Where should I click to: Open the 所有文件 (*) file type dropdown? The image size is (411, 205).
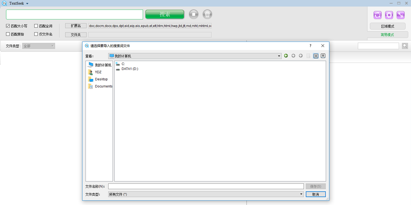click(206, 194)
